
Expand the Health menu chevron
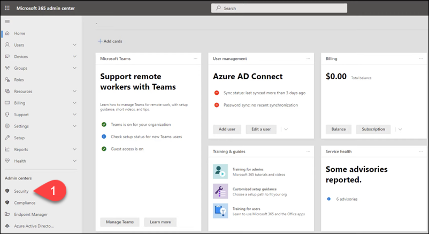pos(74,161)
